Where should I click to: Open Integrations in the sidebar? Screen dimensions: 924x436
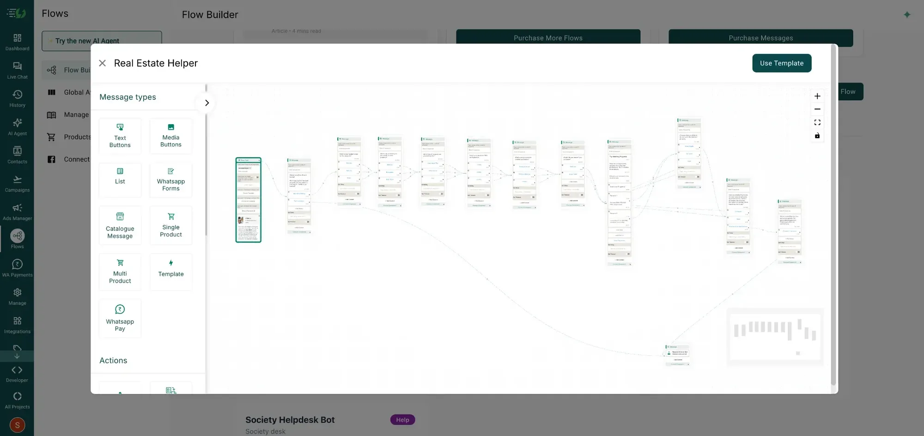[17, 325]
